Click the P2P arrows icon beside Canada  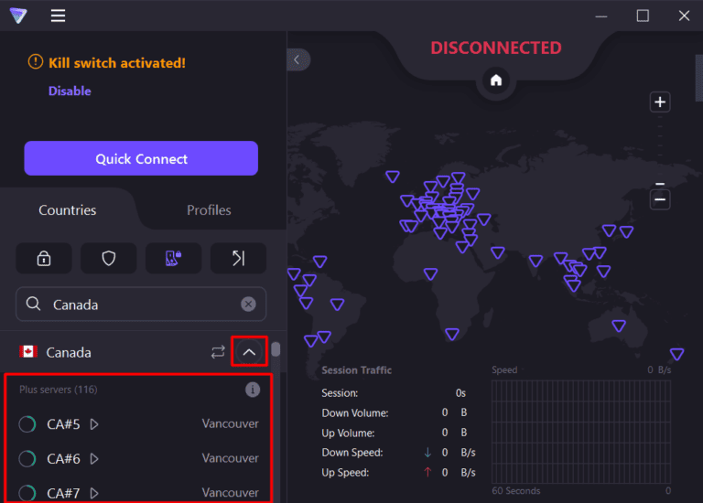click(x=217, y=352)
